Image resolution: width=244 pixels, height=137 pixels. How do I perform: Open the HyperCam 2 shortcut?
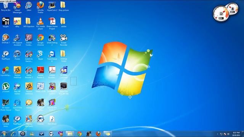[x=52, y=6]
